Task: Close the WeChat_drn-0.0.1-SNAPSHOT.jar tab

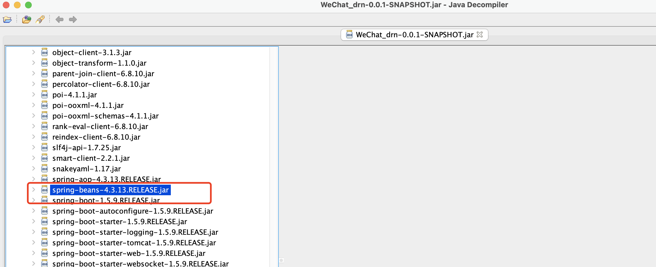Action: pos(480,34)
